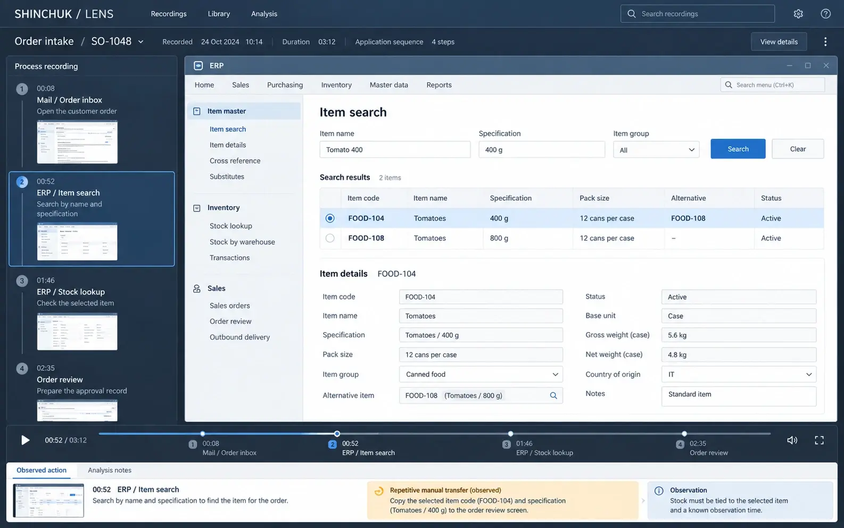Open the Item group filter dropdown
The height and width of the screenshot is (528, 844).
pos(656,150)
